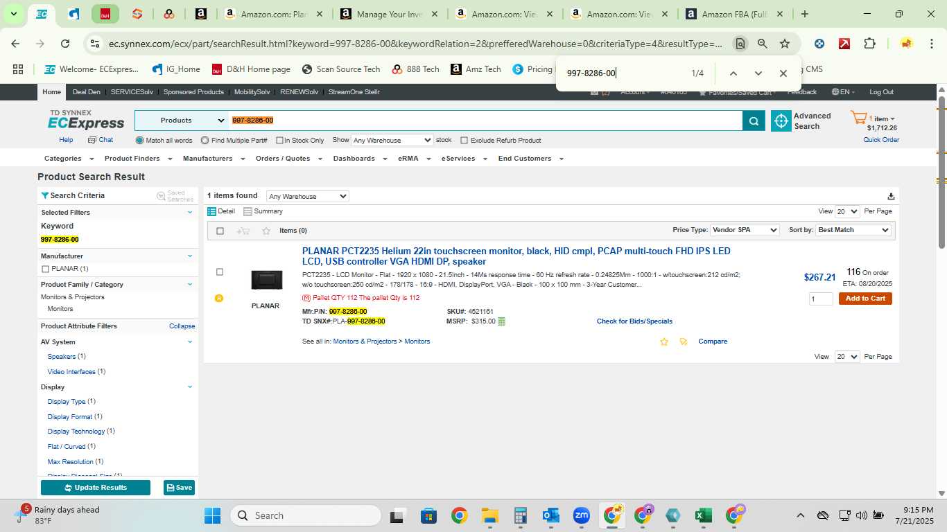947x532 pixels.
Task: Click the PLANAR monitor thumbnail
Action: pyautogui.click(x=266, y=280)
